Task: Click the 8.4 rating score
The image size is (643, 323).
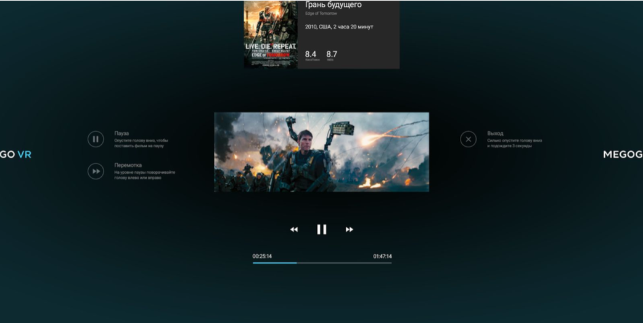Action: [311, 54]
